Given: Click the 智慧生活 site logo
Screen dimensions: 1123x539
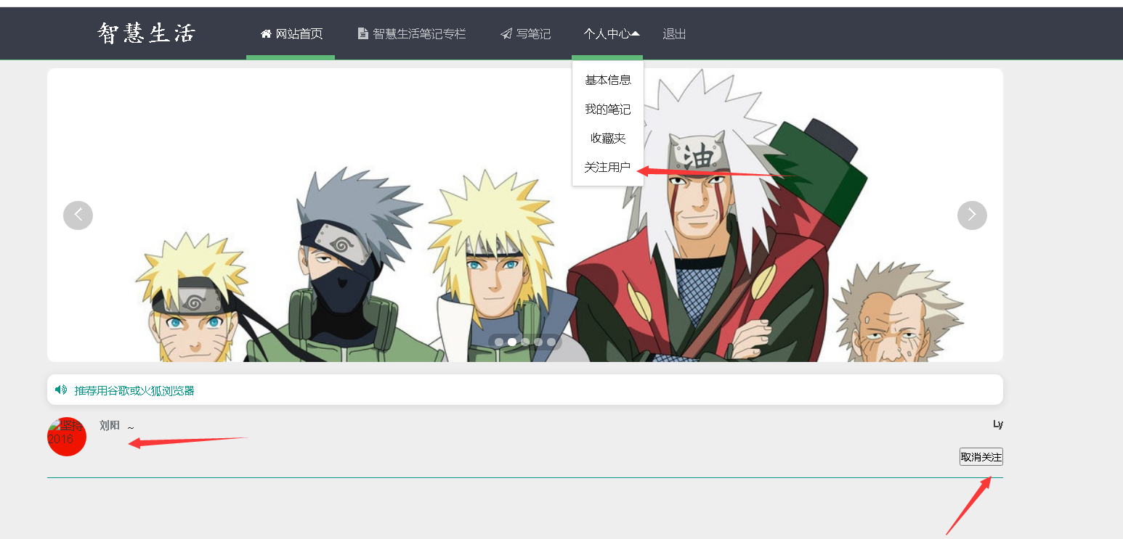Looking at the screenshot, I should tap(147, 33).
